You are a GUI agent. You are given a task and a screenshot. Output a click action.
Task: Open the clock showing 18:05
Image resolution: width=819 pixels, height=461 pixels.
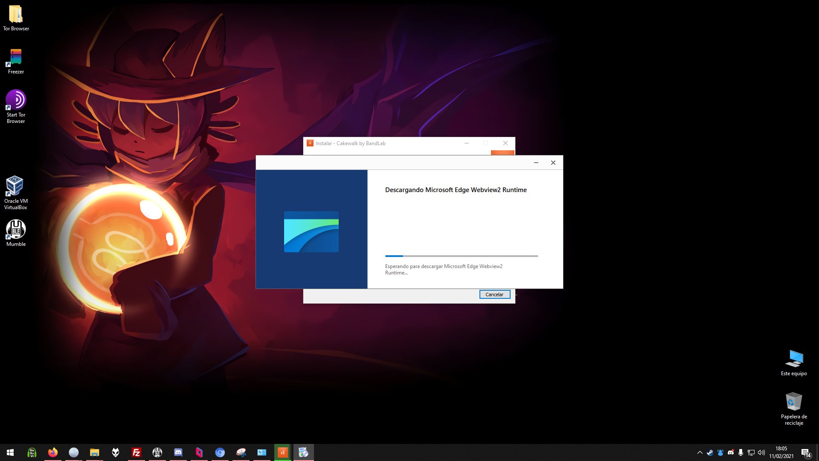781,452
